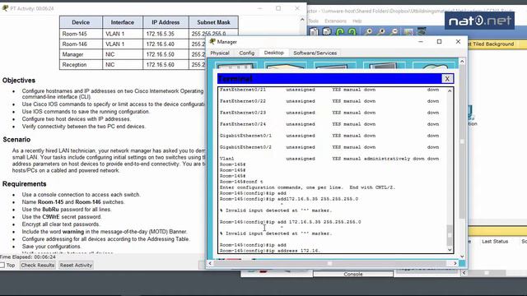This screenshot has height=296, width=527.
Task: Open the Help menu in Packet Tracer
Action: 357,21
